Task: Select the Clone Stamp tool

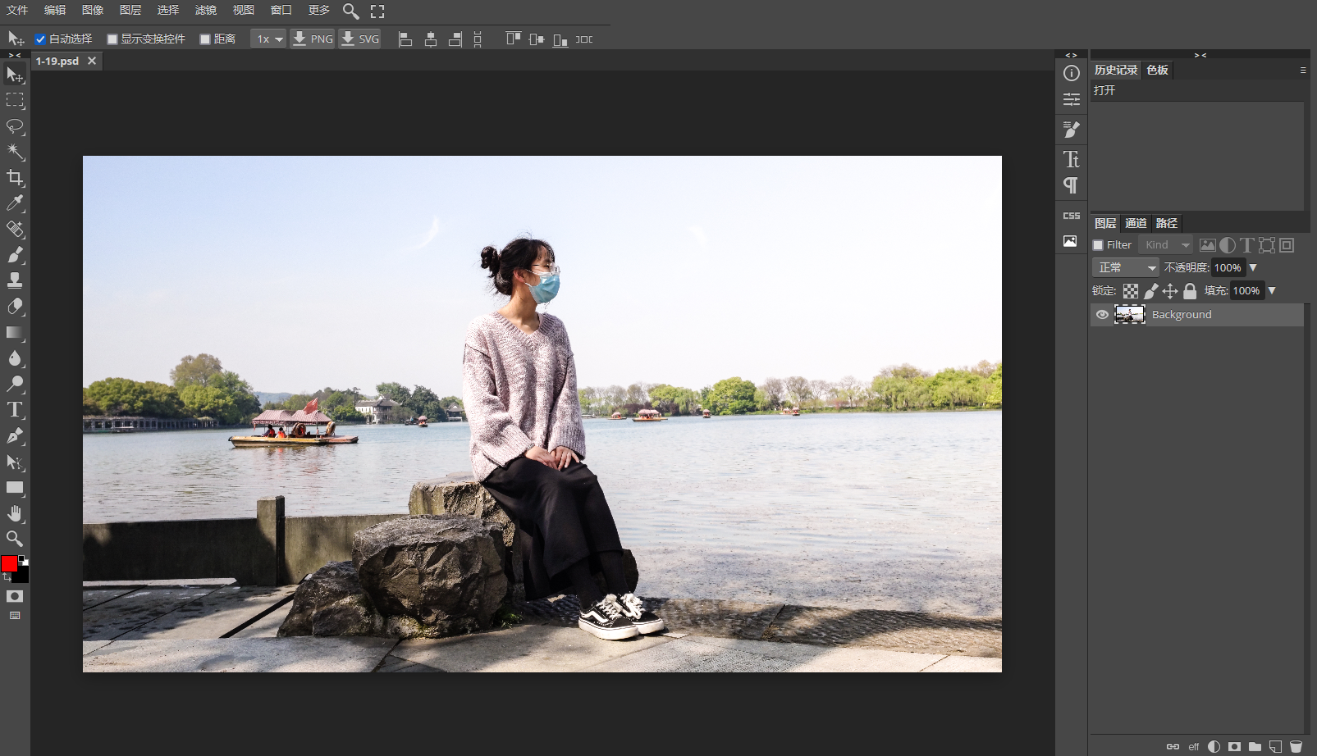Action: pyautogui.click(x=15, y=280)
